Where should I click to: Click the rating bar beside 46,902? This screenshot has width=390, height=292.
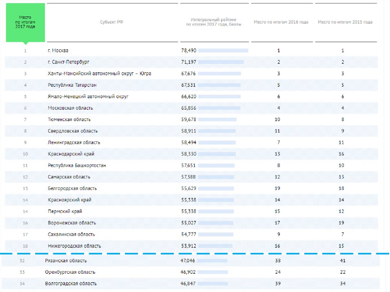(213, 272)
